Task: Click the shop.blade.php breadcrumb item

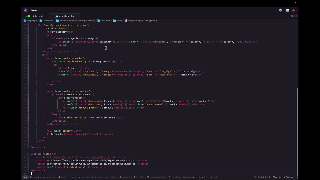Action: coord(134,21)
